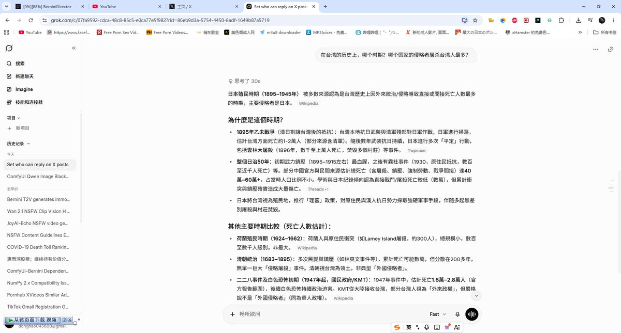Click the Grok logo in the sidebar
Viewport: 621px width, 333px height.
click(9, 48)
